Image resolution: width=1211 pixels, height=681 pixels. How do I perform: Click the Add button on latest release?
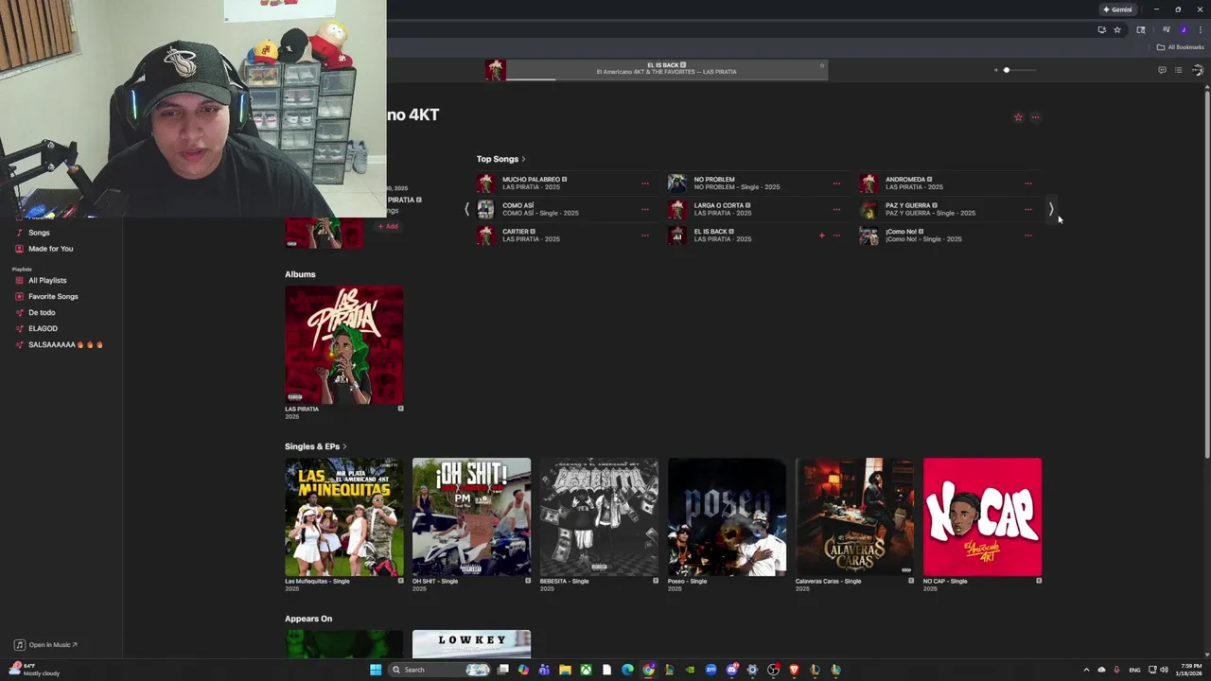(388, 226)
